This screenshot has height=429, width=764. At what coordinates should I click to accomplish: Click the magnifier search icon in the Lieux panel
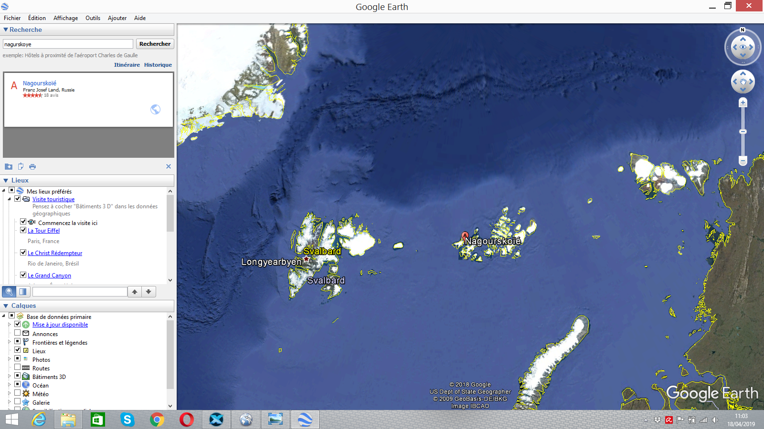click(x=9, y=292)
